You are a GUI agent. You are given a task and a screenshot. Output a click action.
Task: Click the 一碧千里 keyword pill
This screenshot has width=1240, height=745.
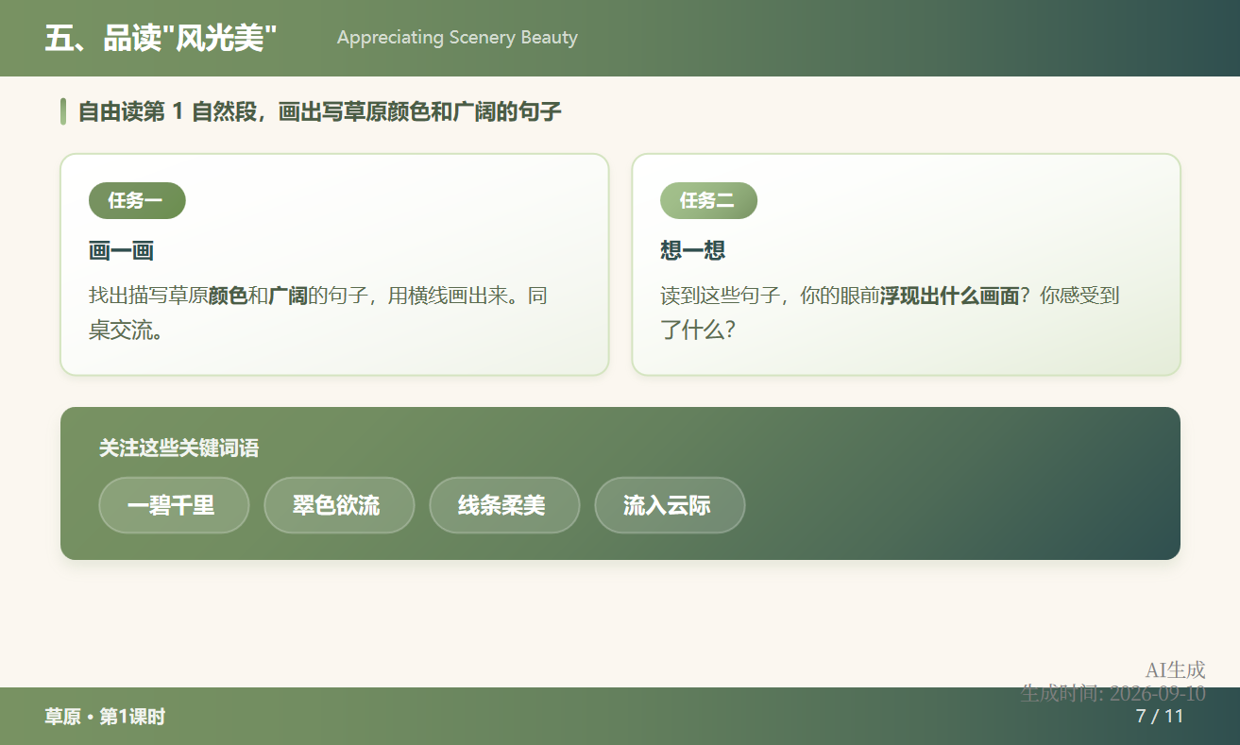point(174,505)
